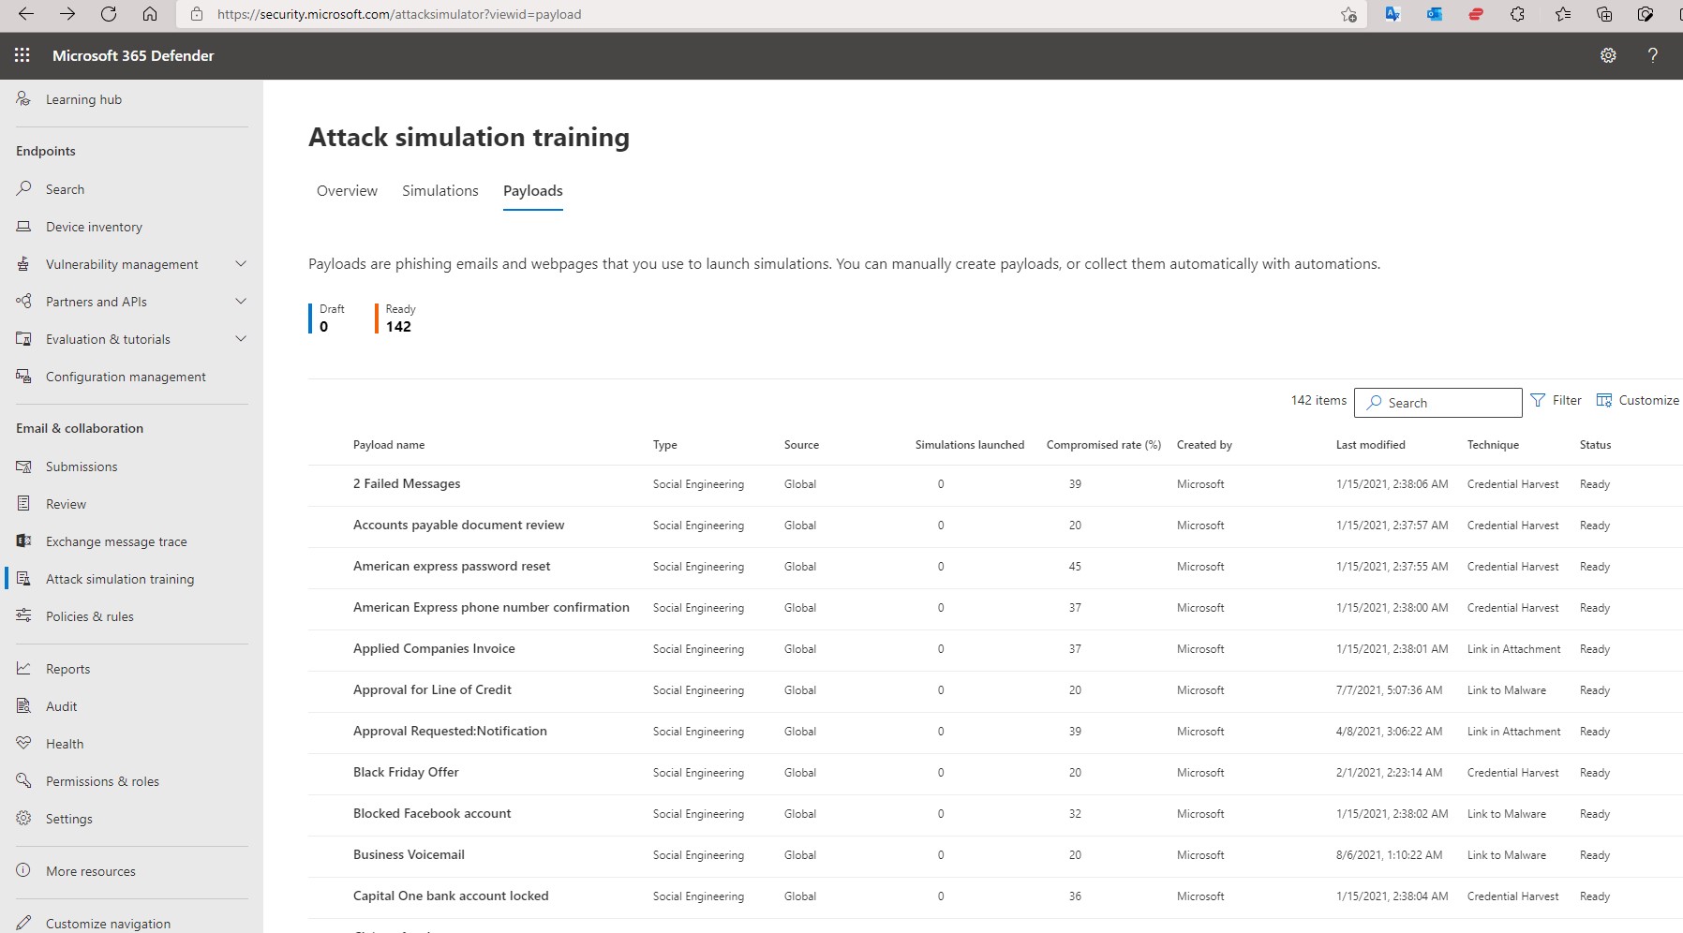
Task: Click the browser home button
Action: point(150,14)
